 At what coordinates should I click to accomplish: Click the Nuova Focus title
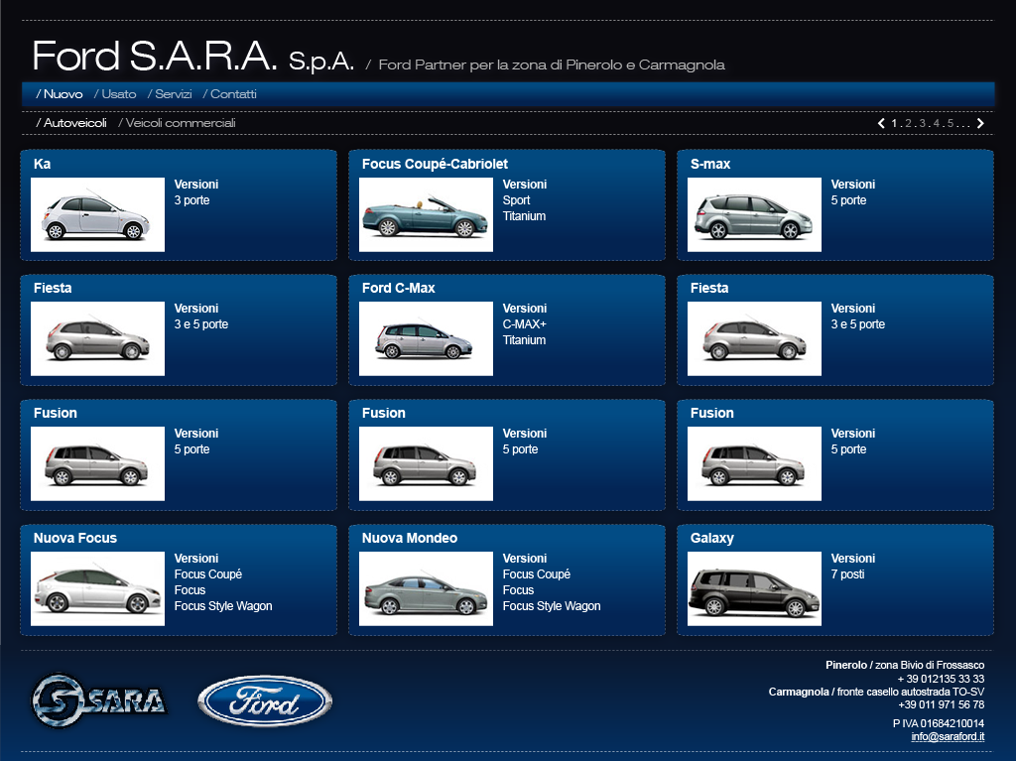pyautogui.click(x=75, y=538)
